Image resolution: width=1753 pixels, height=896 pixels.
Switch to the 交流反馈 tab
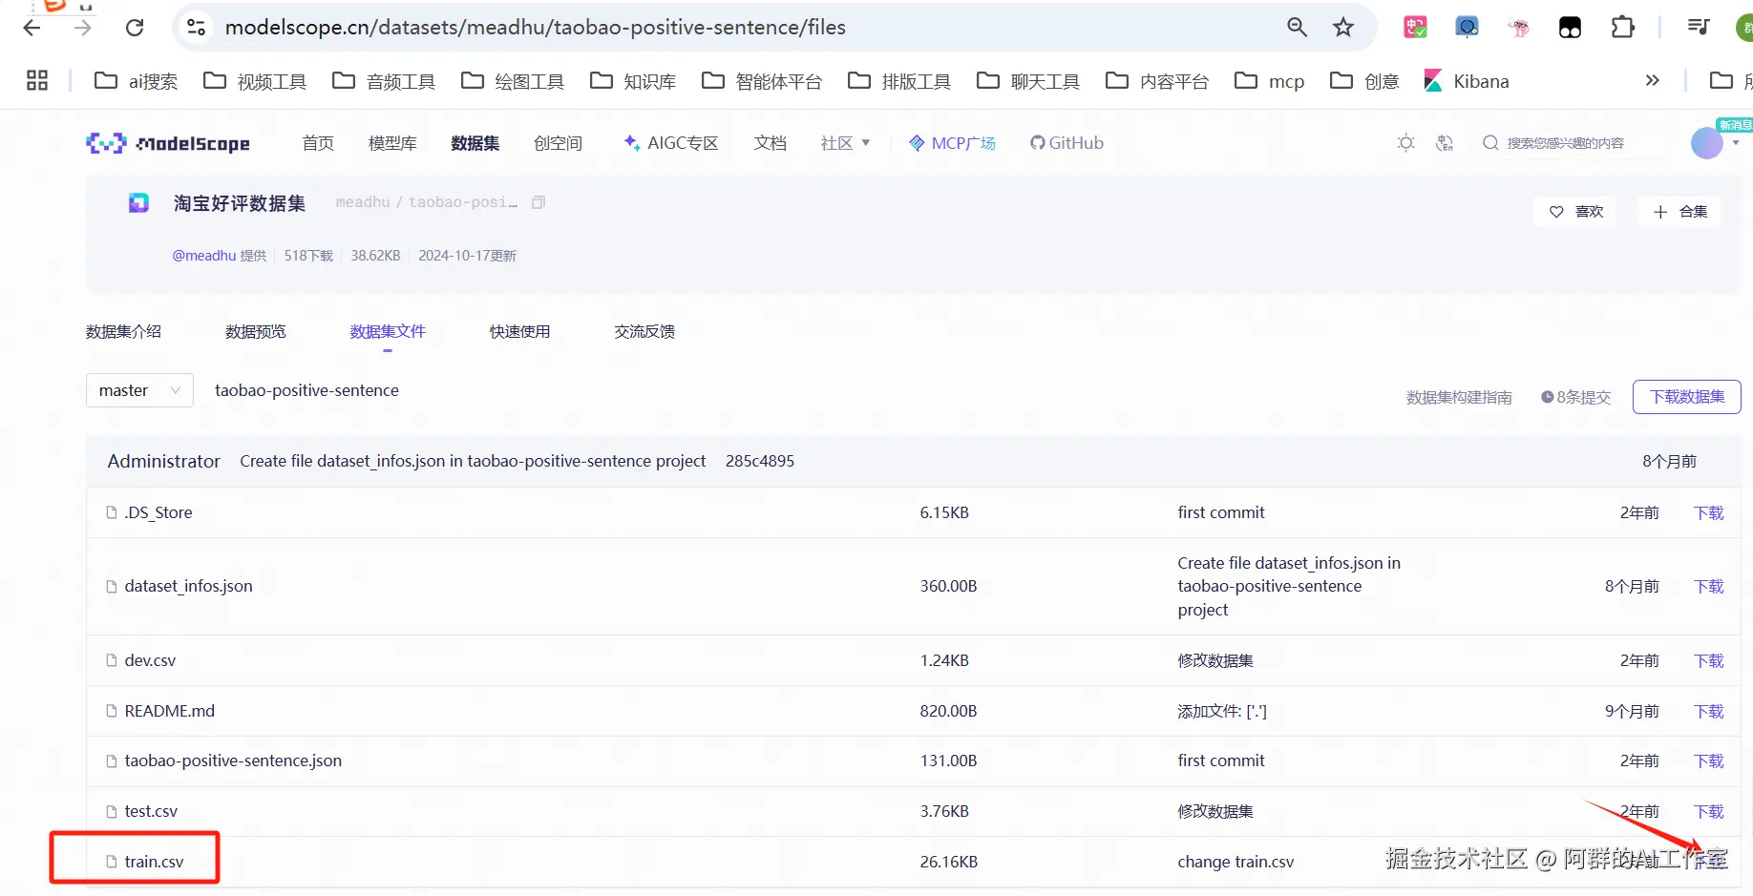(x=644, y=332)
